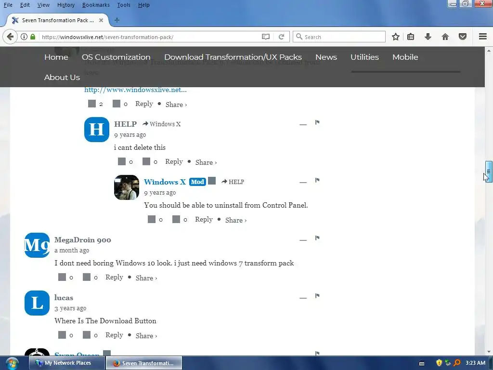Flag the MegaDroin 900 comment

click(x=317, y=238)
